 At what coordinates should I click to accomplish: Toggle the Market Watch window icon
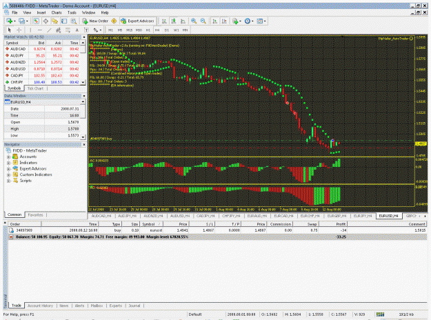pyautogui.click(x=36, y=21)
